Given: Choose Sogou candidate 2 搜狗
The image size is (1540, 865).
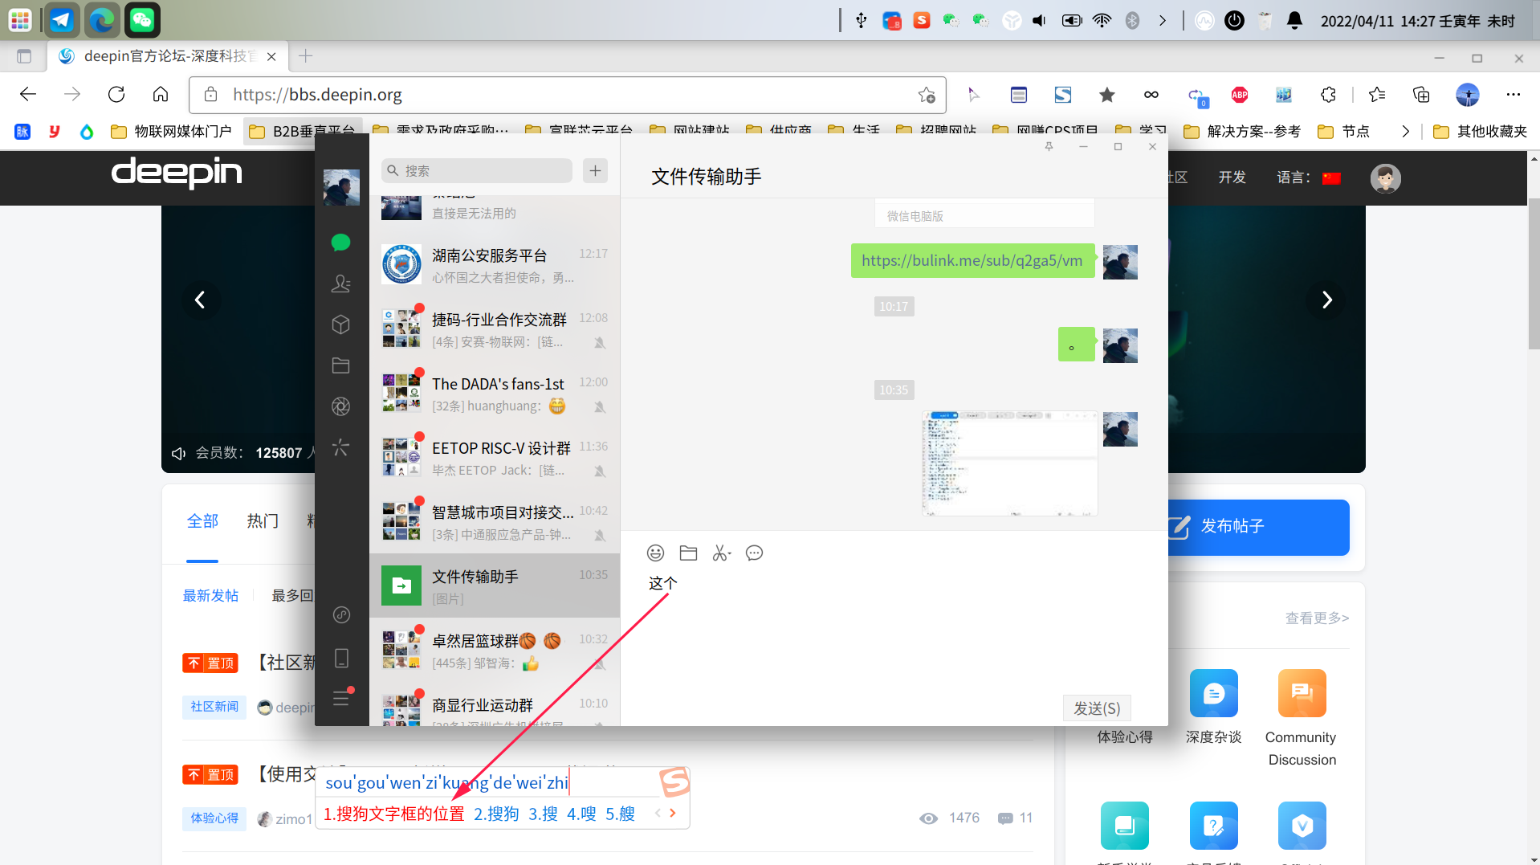Looking at the screenshot, I should 496,814.
